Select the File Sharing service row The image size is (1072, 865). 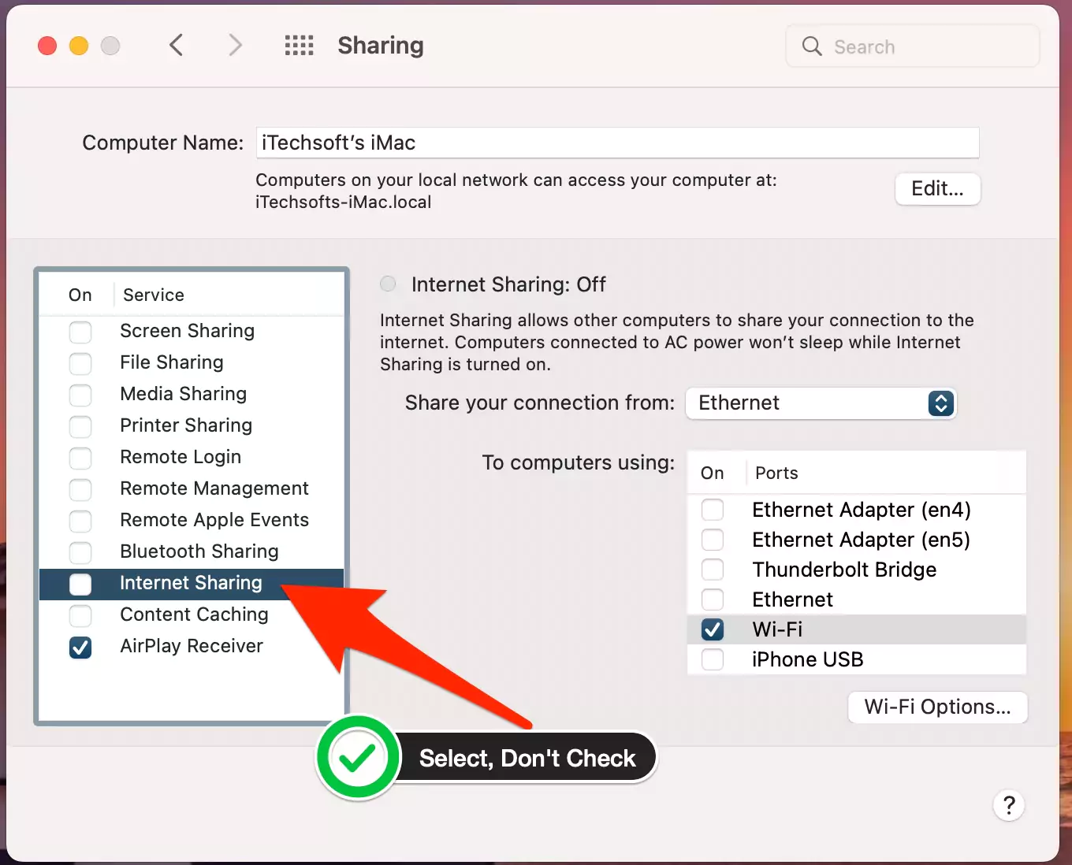coord(192,363)
